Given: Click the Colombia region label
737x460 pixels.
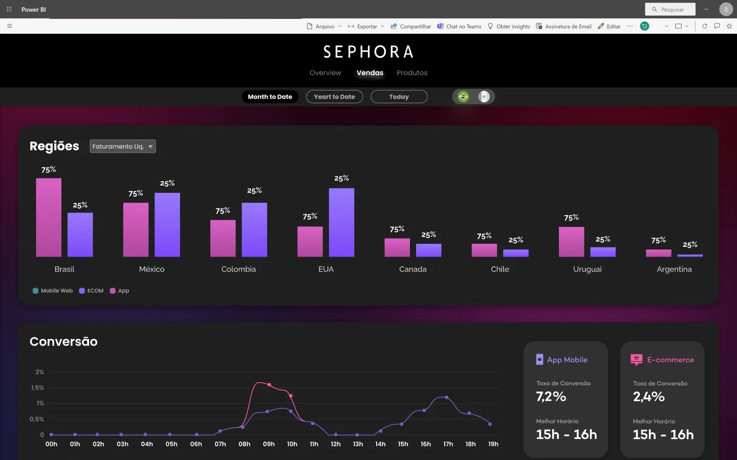Looking at the screenshot, I should coord(239,269).
